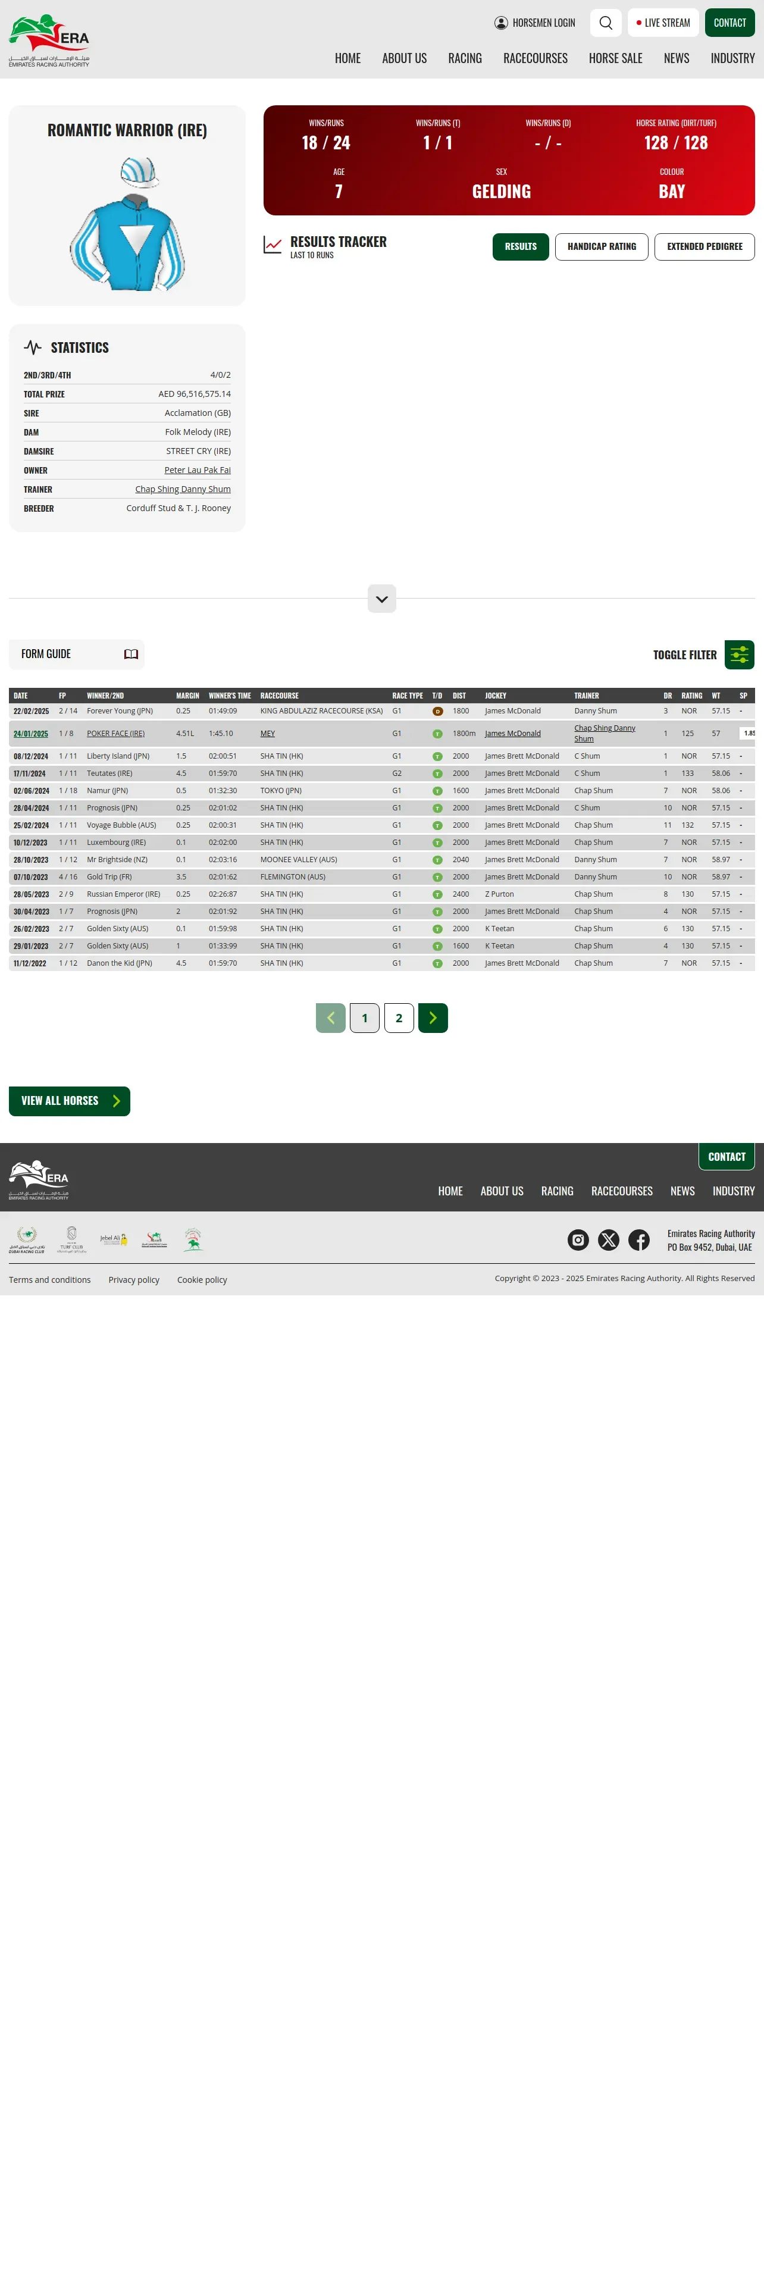The image size is (764, 2292).
Task: Click Russian Emperor (IRE) cell
Action: coord(124,894)
